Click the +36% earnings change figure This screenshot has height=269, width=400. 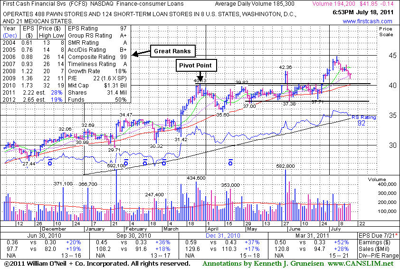coord(162,242)
